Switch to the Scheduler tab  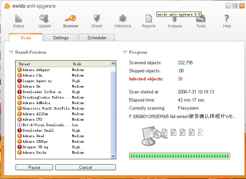97,38
